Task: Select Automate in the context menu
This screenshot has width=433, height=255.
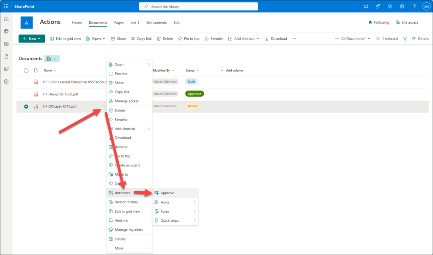Action: [x=129, y=193]
